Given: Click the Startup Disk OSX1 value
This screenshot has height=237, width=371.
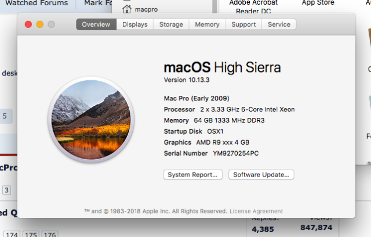Looking at the screenshot, I should coord(215,131).
